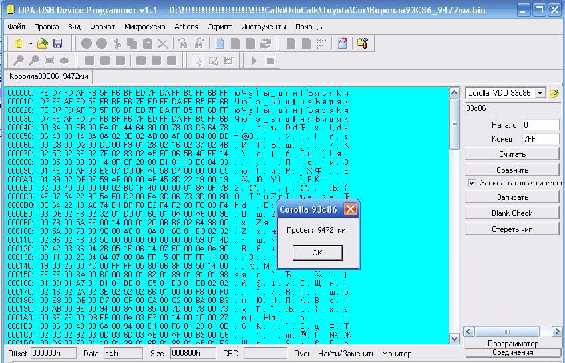Select the Королла93C86_9472км file tab
Image resolution: width=565 pixels, height=363 pixels.
pos(49,76)
